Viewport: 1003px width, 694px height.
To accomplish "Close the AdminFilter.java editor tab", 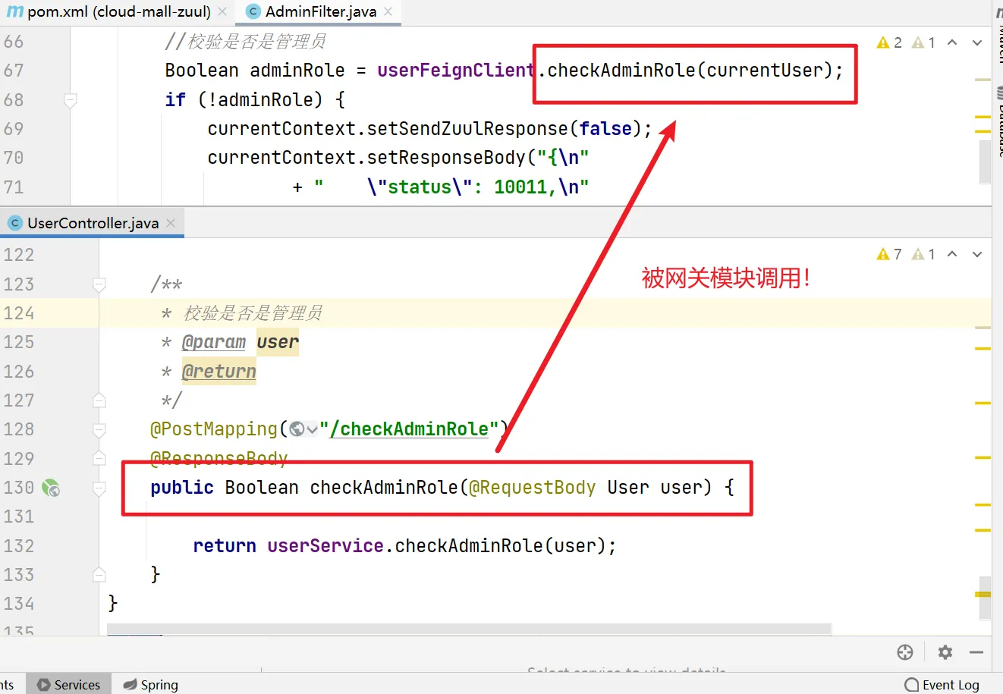I will pos(388,11).
